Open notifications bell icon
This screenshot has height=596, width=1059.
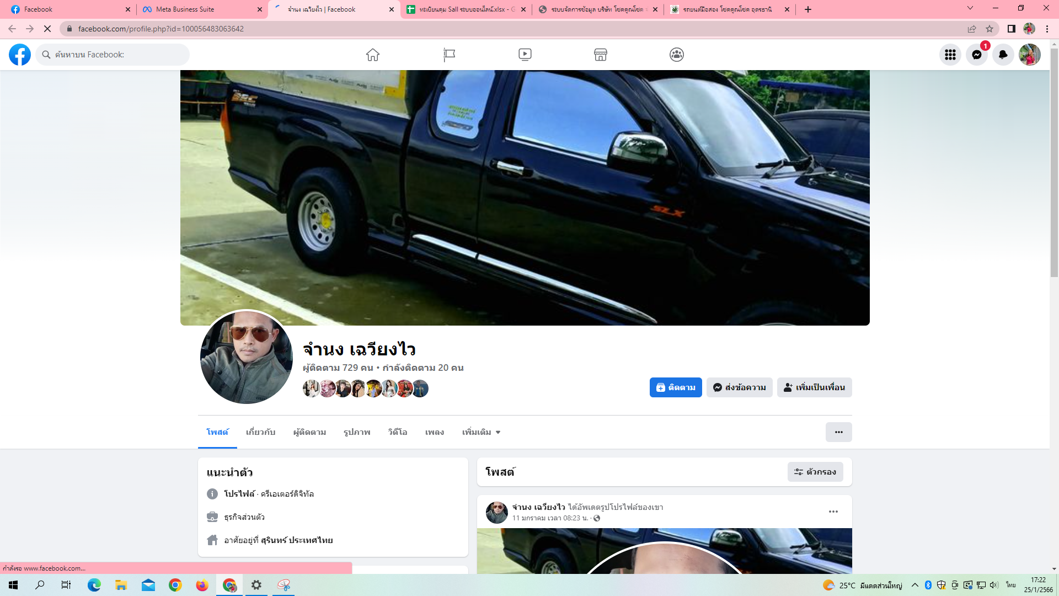click(1003, 55)
